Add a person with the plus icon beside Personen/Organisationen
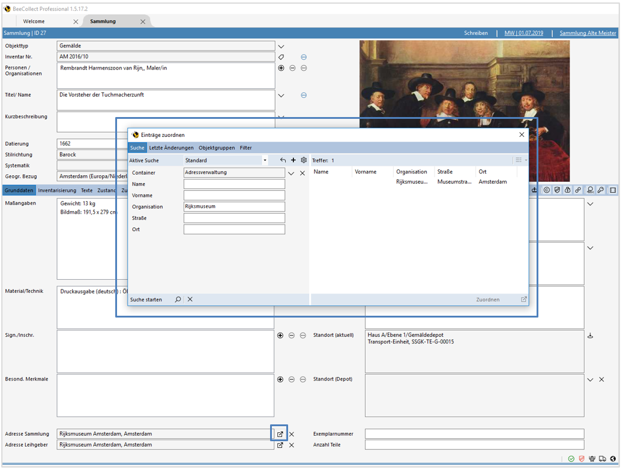Image resolution: width=623 pixels, height=470 pixels. tap(280, 68)
